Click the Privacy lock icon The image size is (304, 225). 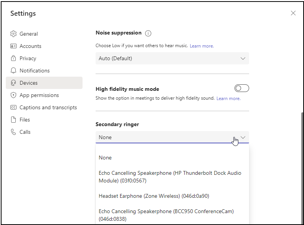13,58
